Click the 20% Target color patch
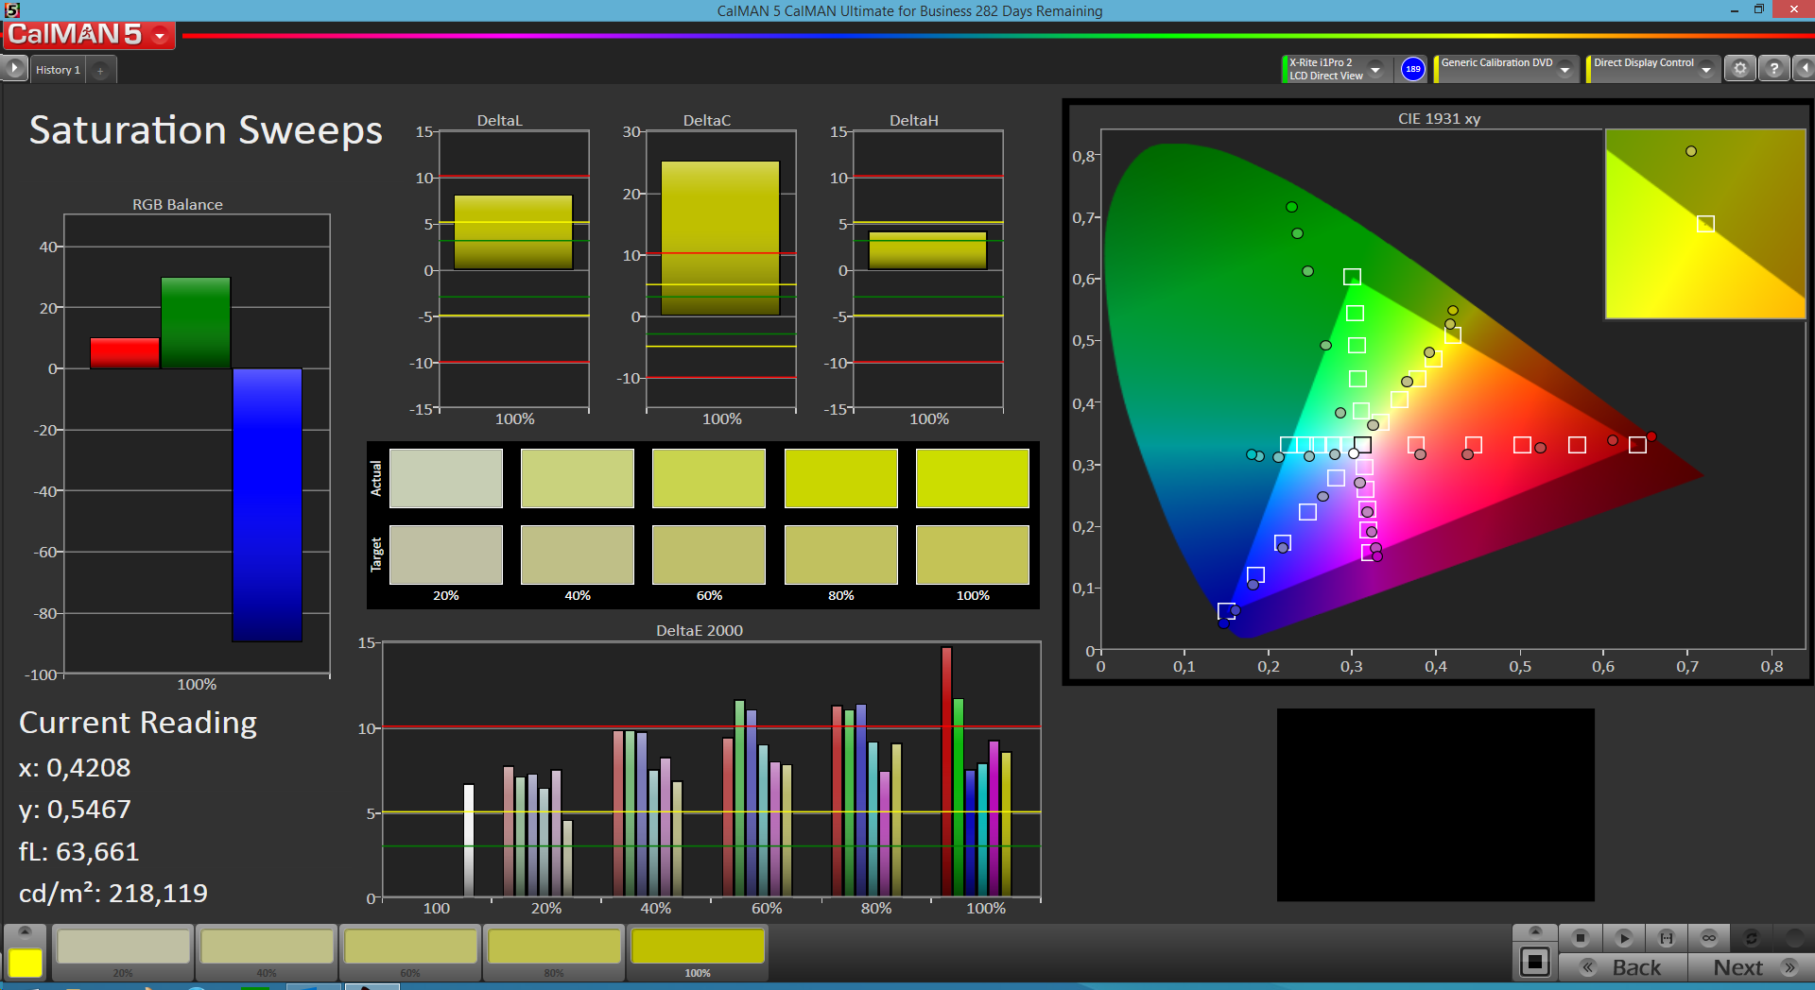 446,555
